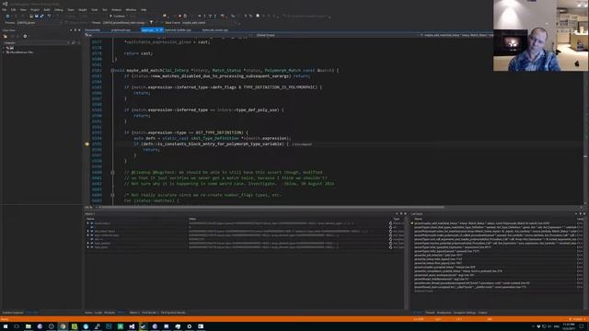Open the File menu

click(x=4, y=10)
